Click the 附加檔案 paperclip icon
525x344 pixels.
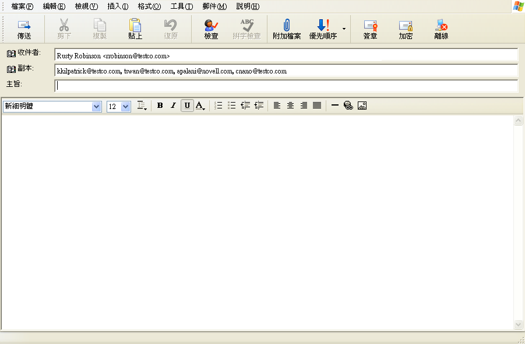pyautogui.click(x=287, y=25)
